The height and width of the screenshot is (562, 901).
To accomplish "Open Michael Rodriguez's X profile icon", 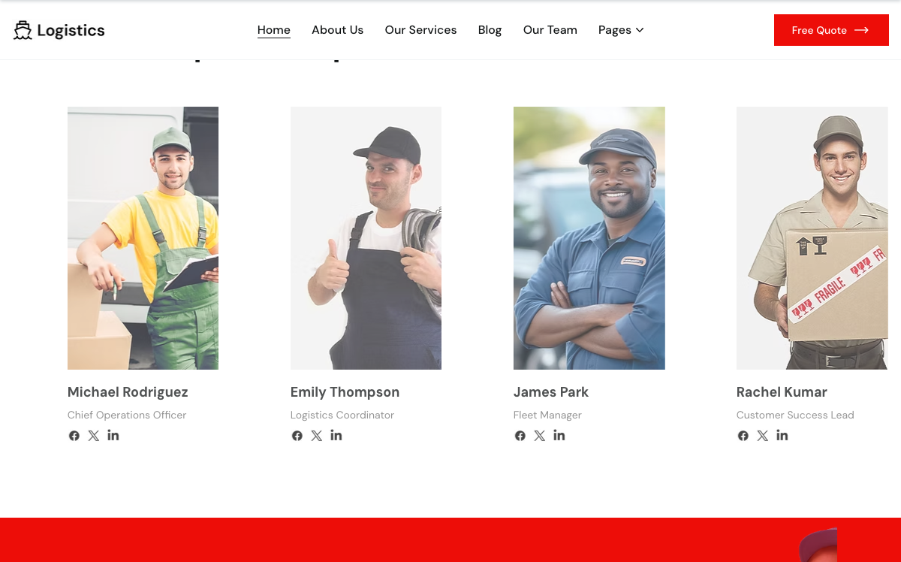I will [93, 436].
